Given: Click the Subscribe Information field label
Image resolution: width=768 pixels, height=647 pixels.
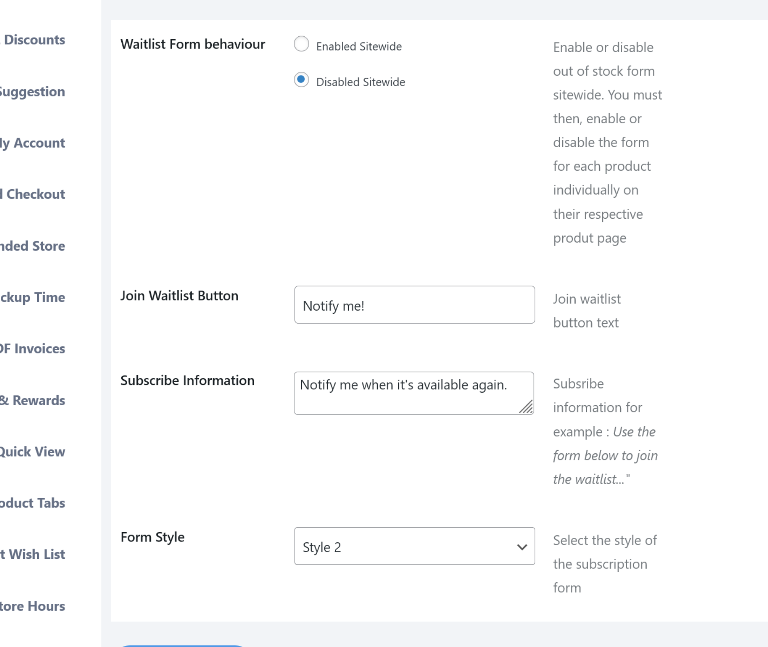Looking at the screenshot, I should pyautogui.click(x=188, y=381).
